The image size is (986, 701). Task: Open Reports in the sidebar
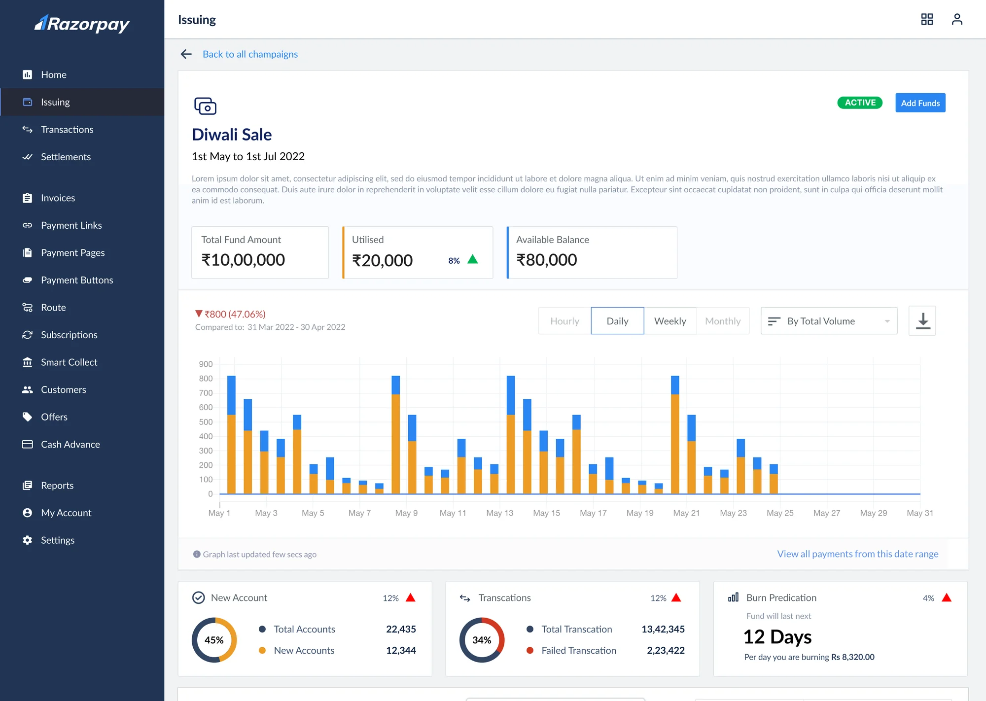point(82,486)
